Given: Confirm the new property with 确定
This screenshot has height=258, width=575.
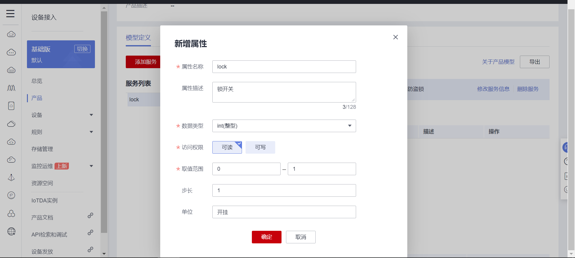Looking at the screenshot, I should pos(267,237).
